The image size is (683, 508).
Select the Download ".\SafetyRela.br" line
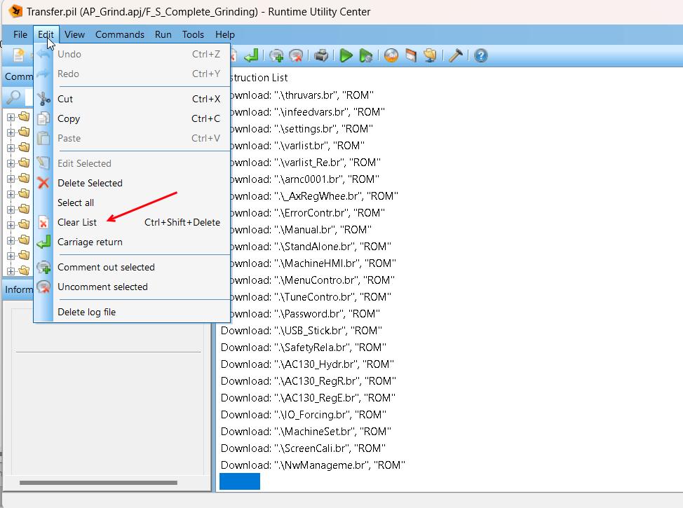[304, 348]
